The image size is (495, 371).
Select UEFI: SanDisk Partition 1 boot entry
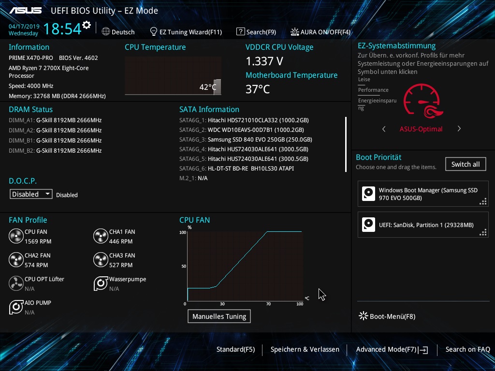click(x=423, y=225)
